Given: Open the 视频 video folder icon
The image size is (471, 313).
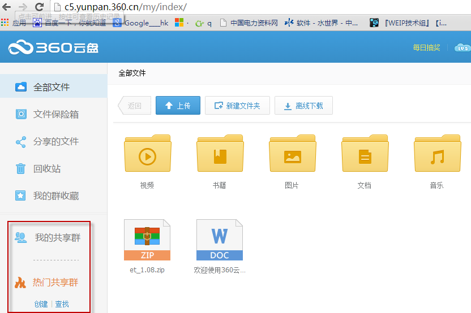Looking at the screenshot, I should click(x=148, y=153).
